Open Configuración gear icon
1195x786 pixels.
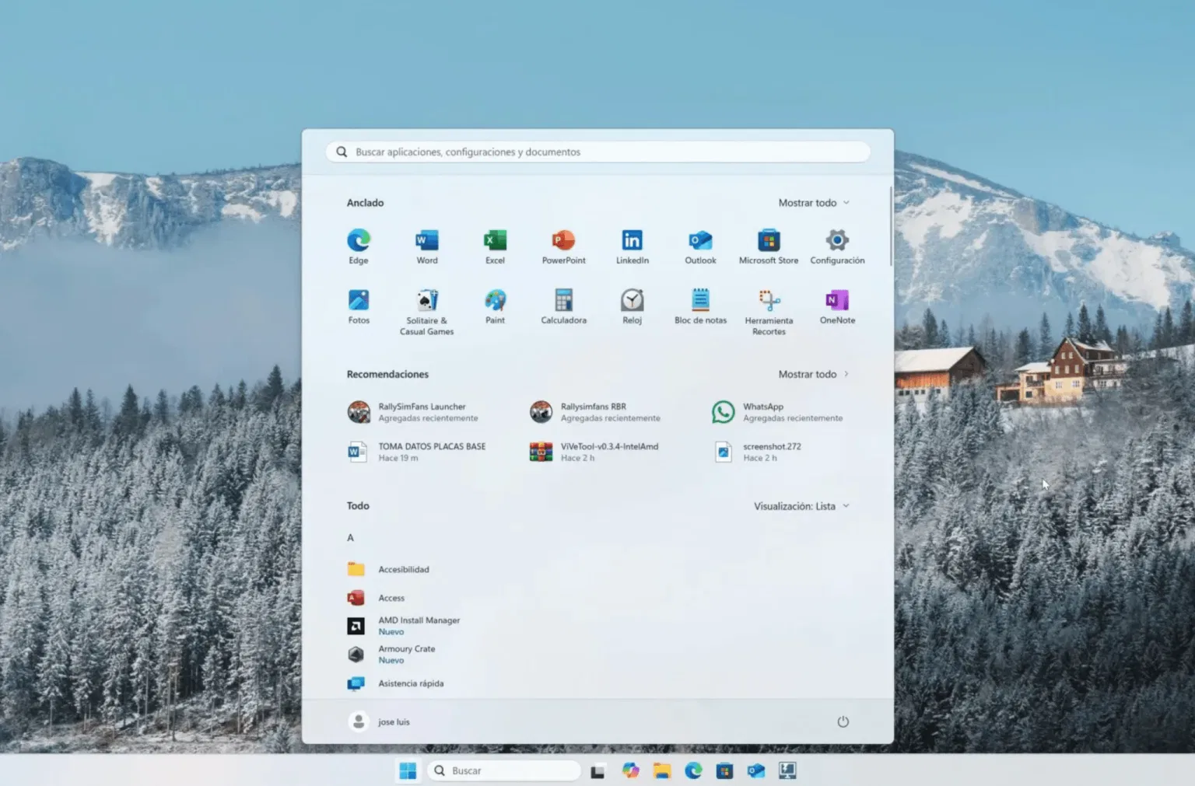tap(837, 246)
